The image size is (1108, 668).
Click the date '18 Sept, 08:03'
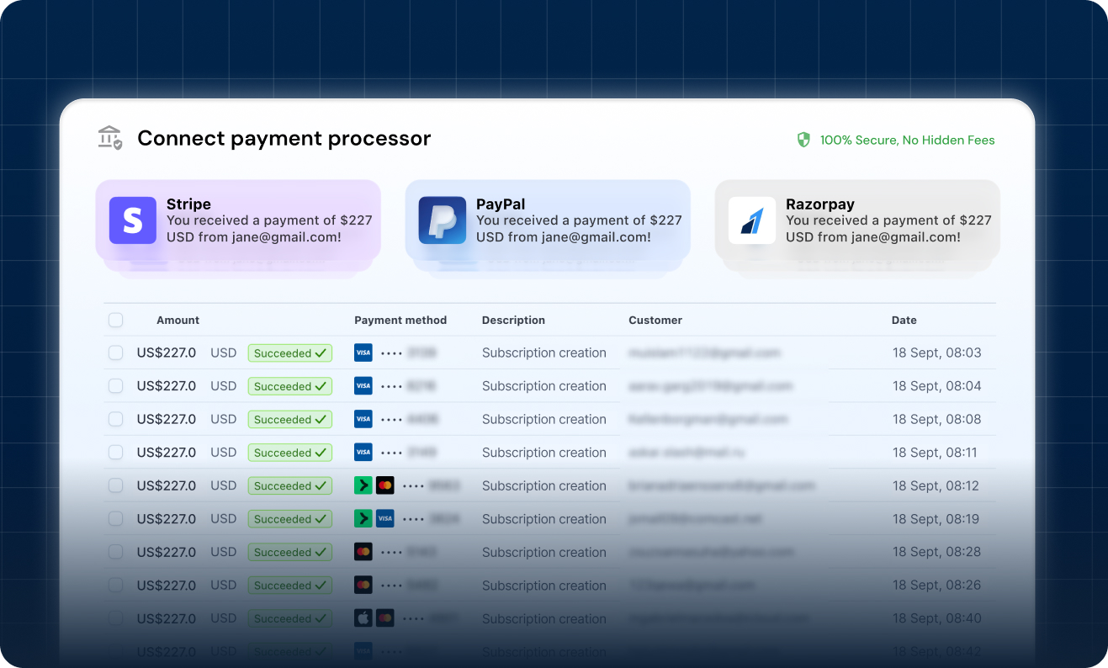click(937, 353)
